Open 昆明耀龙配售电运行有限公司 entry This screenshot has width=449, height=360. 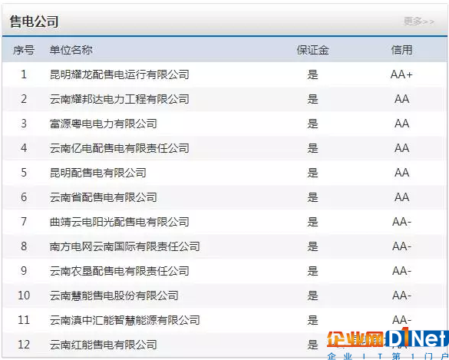119,74
